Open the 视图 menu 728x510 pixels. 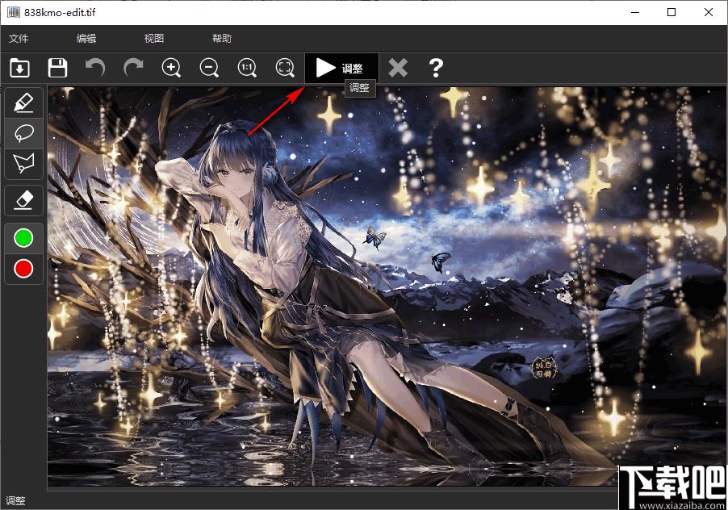point(154,39)
